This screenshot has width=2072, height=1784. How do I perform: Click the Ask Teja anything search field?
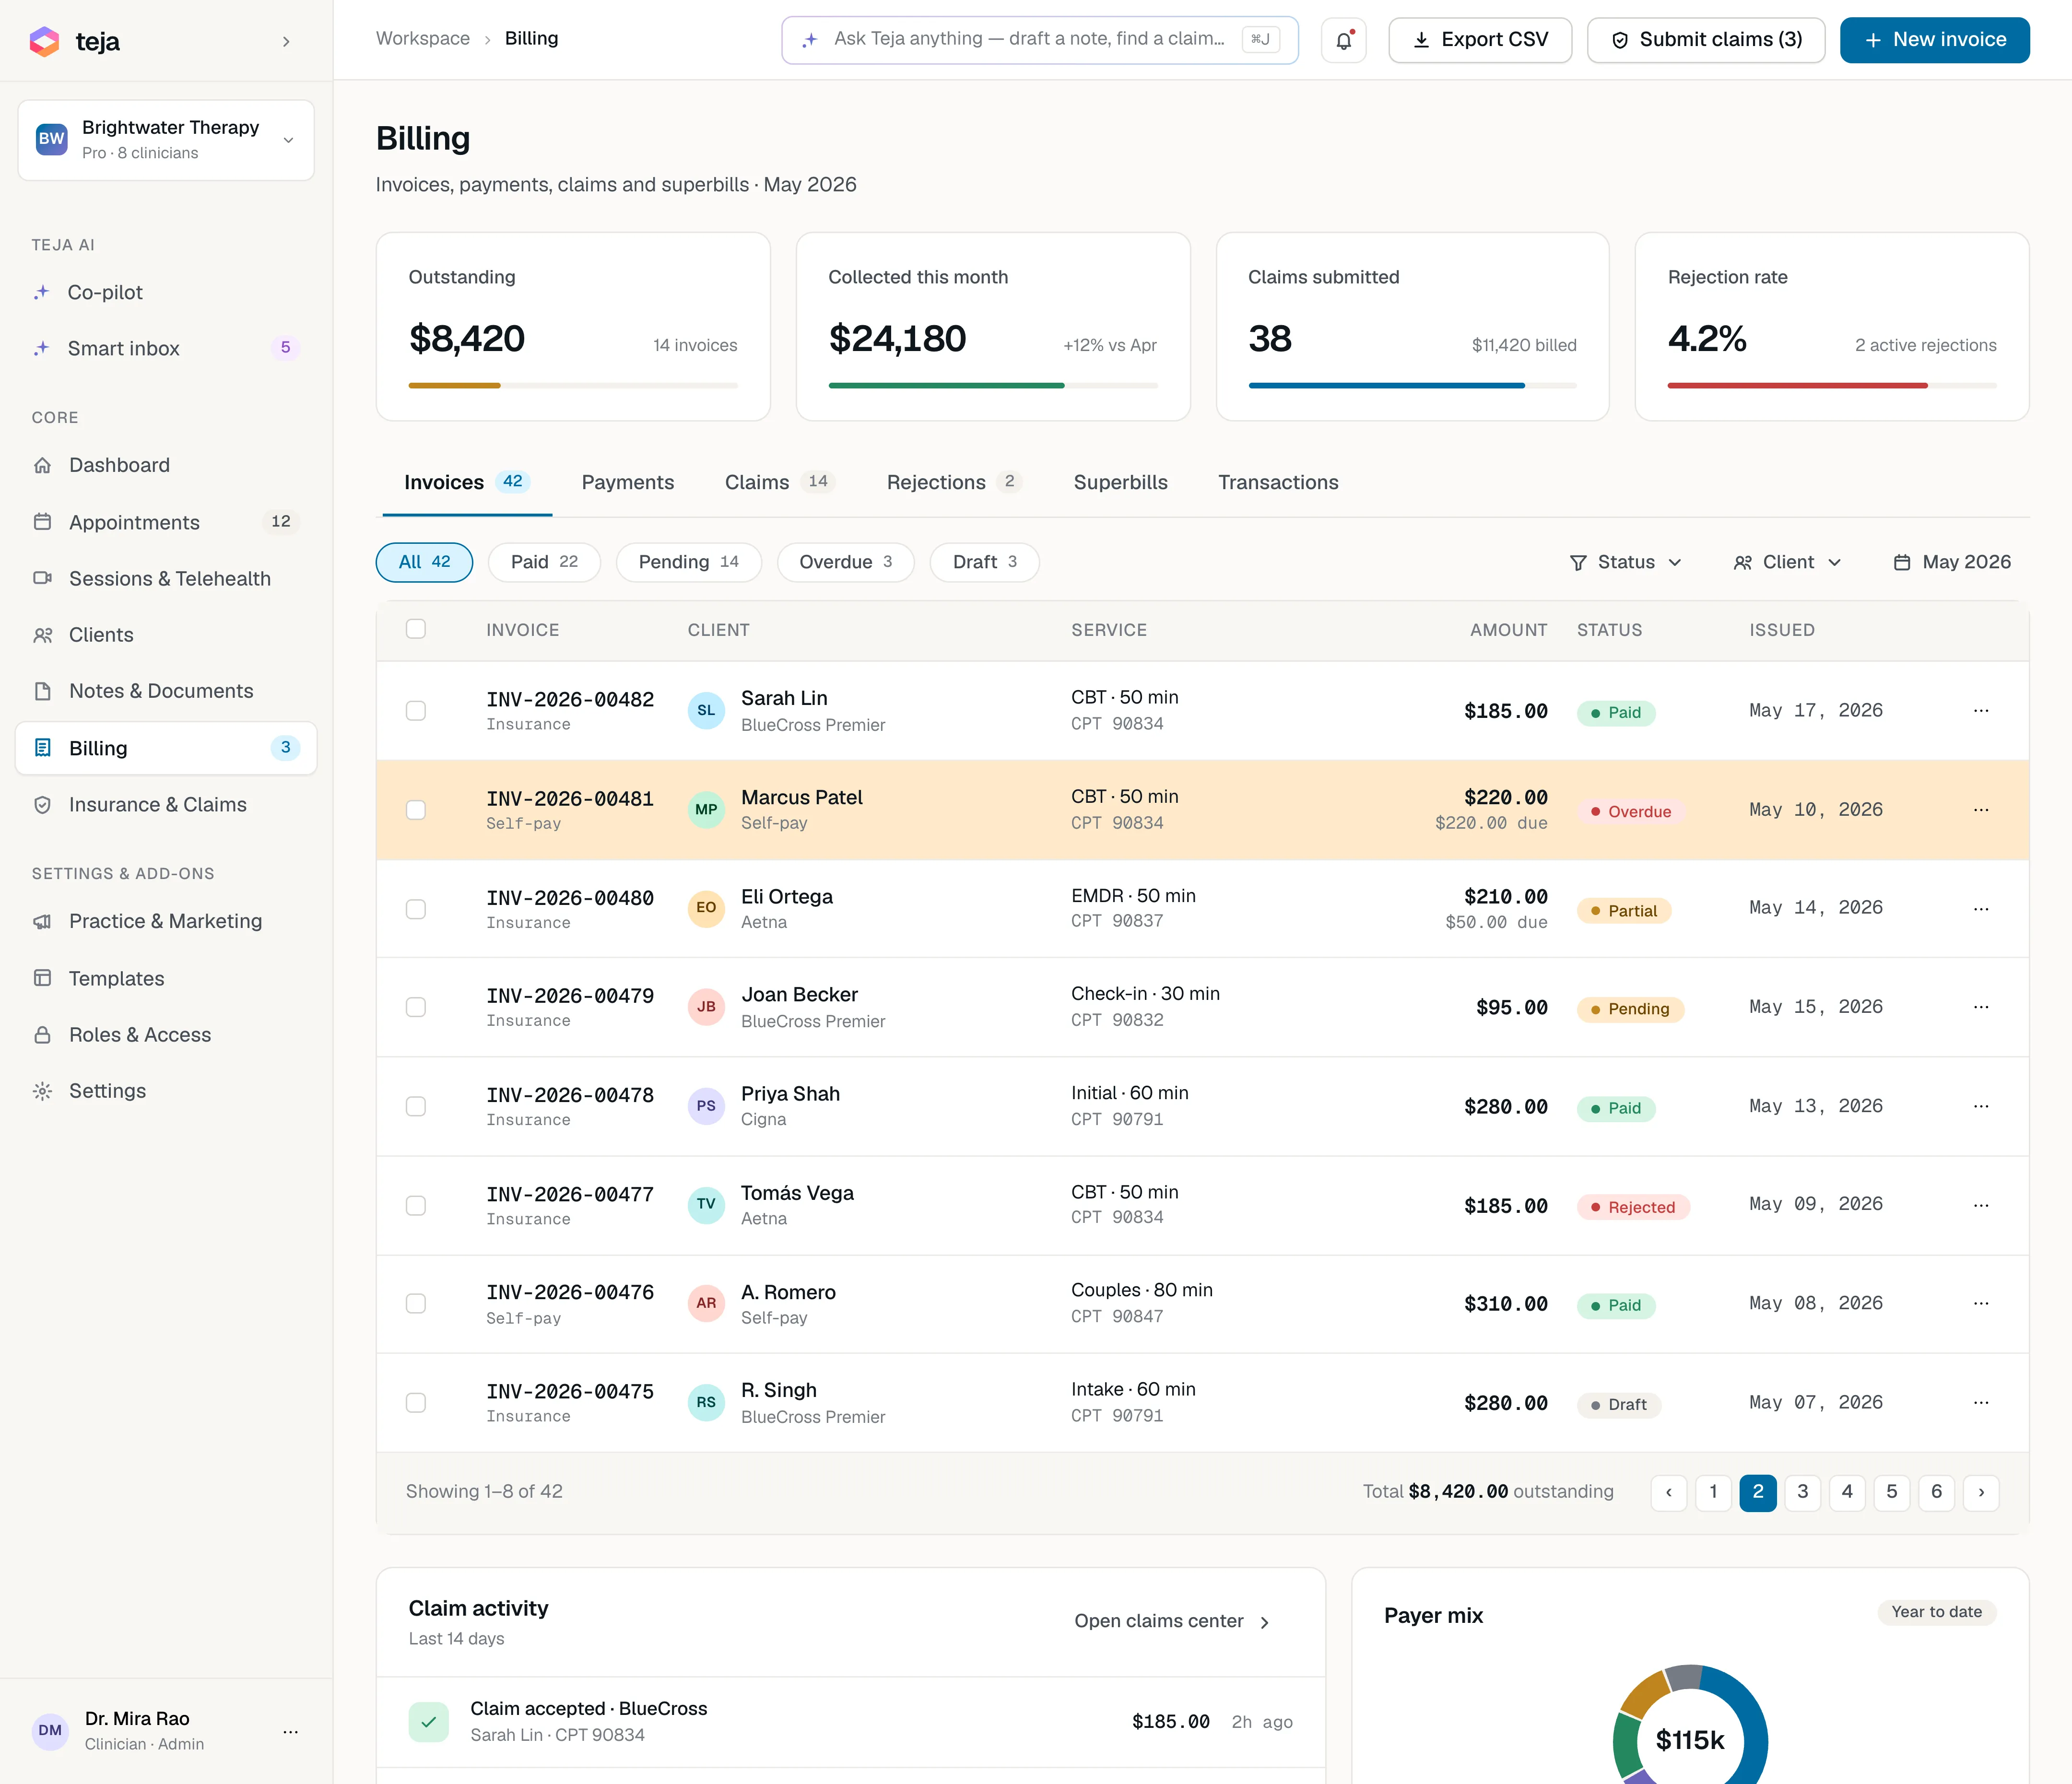point(1040,40)
